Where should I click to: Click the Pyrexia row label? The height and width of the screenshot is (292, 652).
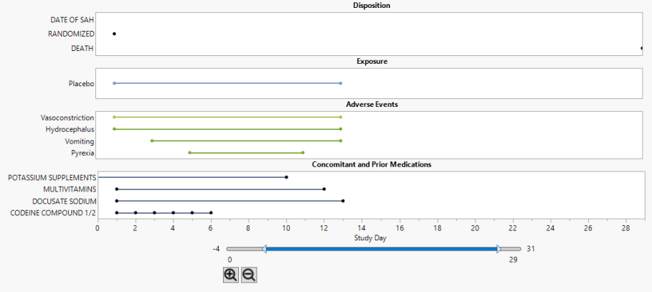(82, 153)
